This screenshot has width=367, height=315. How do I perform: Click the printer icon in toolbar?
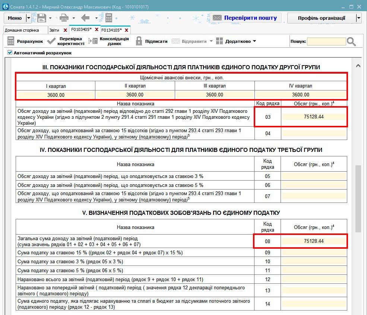tap(64, 18)
